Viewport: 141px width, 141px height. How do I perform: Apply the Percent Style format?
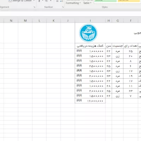46,1
